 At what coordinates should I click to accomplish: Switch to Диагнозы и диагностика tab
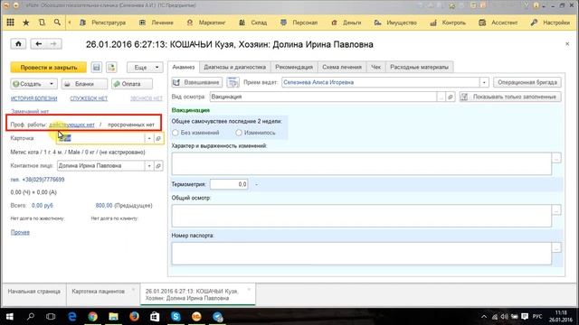tap(234, 67)
